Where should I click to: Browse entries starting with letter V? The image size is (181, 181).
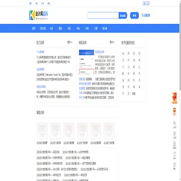coord(129,87)
